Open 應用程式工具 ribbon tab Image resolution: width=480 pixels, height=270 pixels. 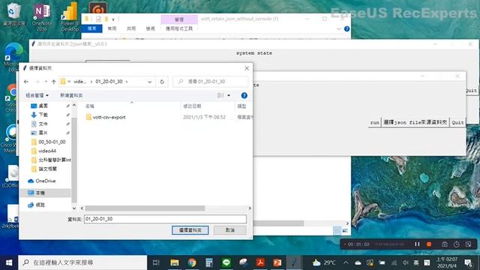pos(179,28)
